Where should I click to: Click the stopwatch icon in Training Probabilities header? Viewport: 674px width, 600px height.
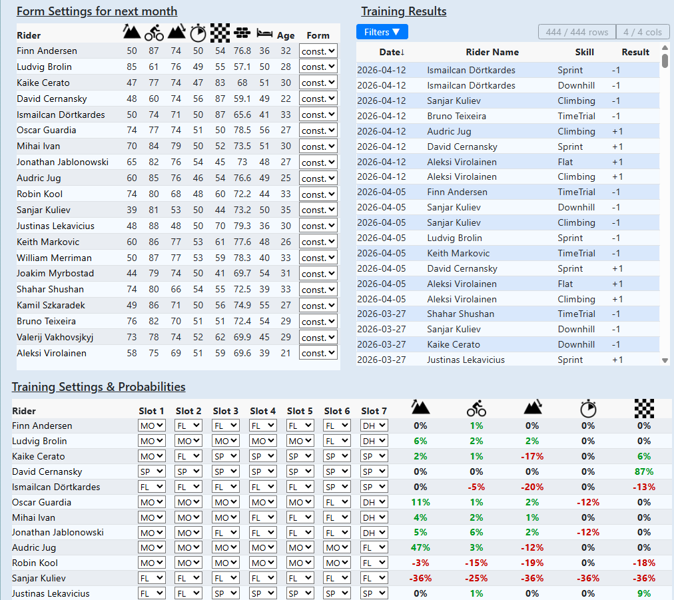tap(588, 408)
